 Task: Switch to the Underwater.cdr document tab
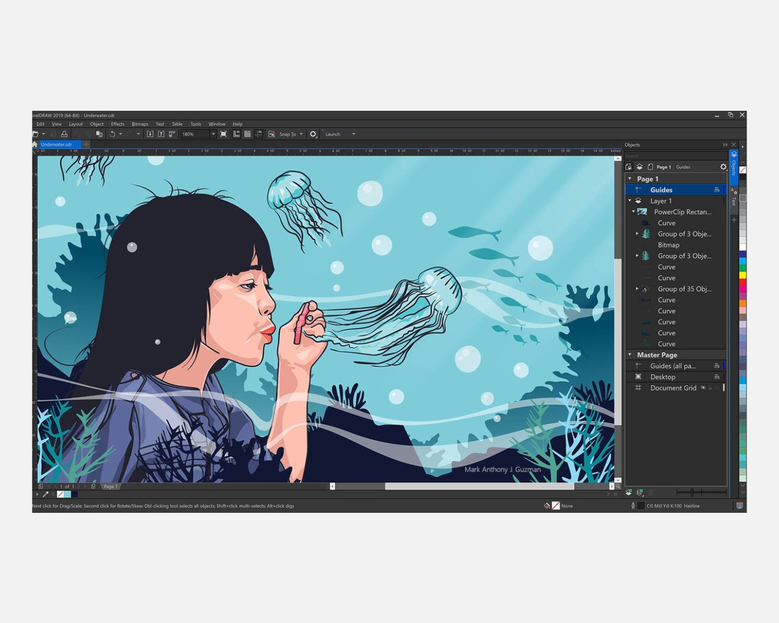57,144
